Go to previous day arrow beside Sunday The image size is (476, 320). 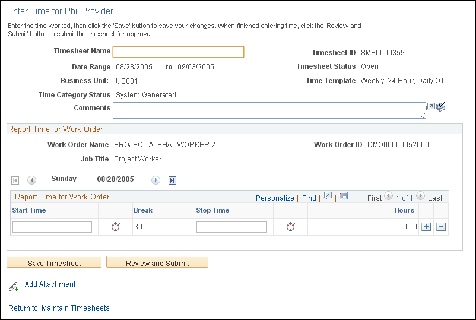click(31, 180)
